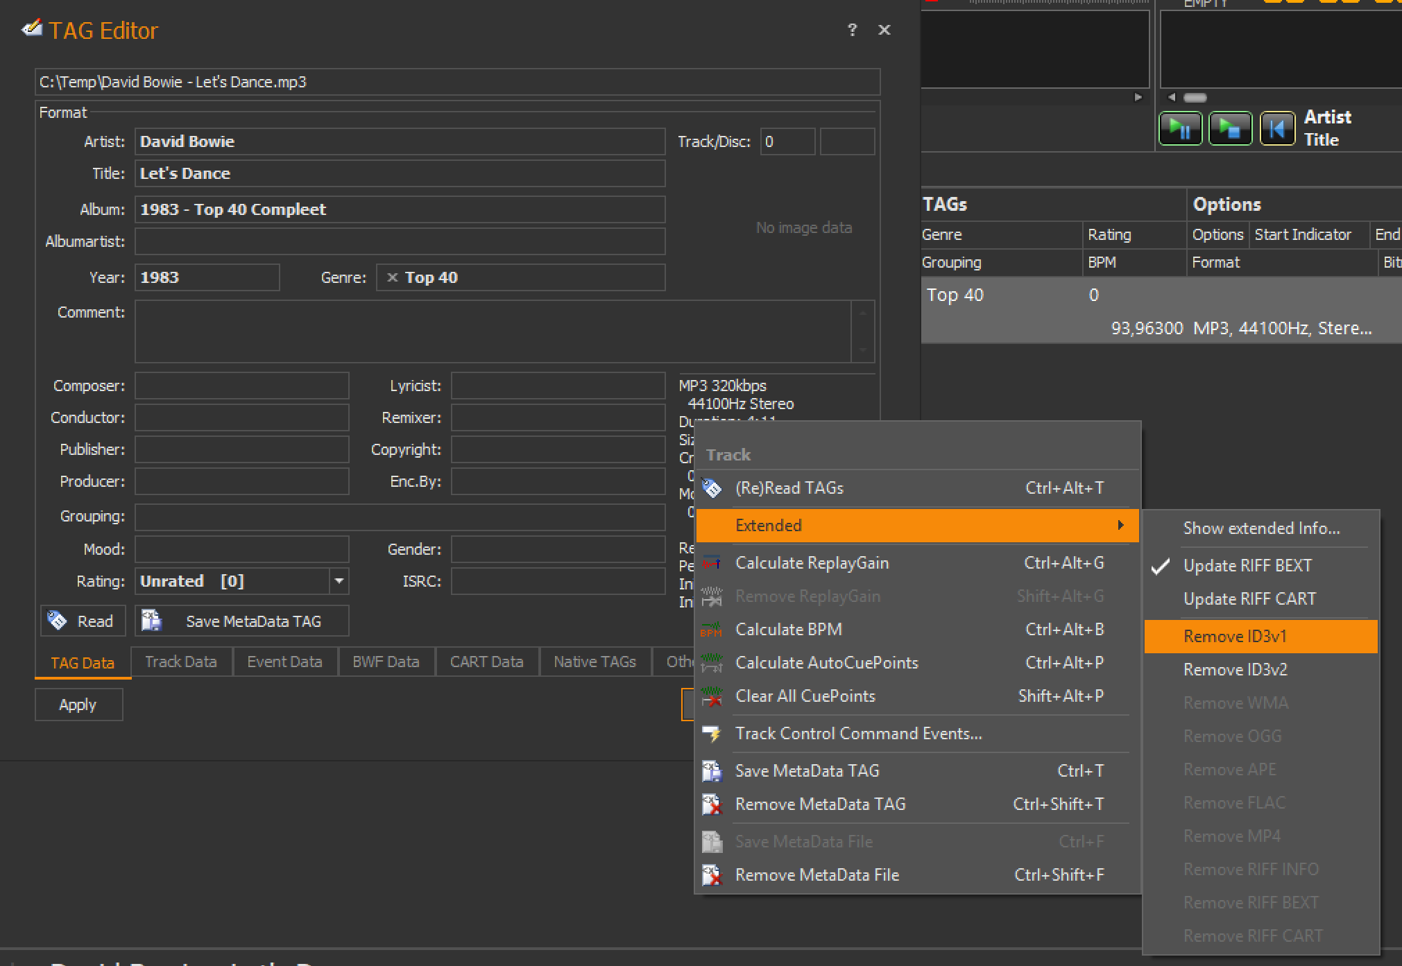Uncheck the Update RIFF BEXT option

click(x=1247, y=566)
